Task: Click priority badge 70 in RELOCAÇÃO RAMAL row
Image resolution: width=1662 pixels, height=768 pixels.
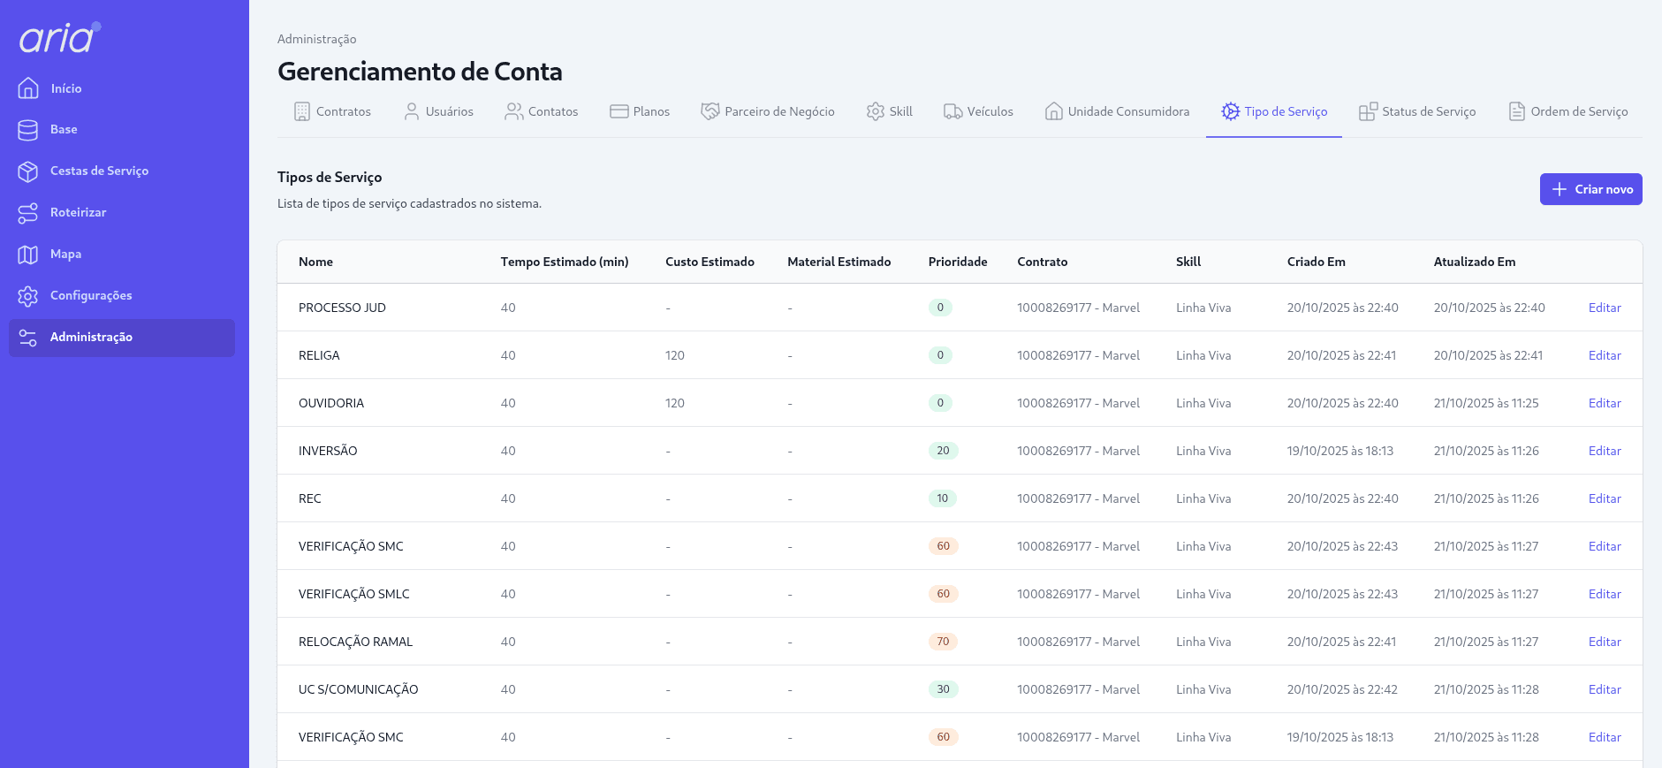Action: (943, 642)
